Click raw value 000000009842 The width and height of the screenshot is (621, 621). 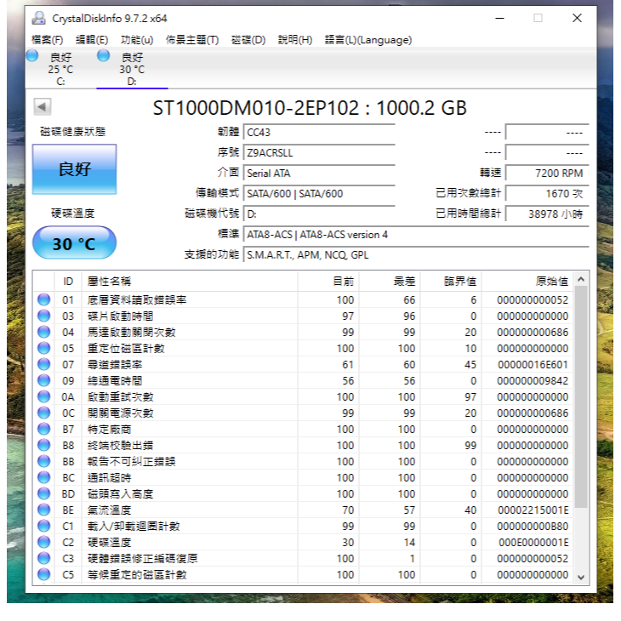(533, 381)
